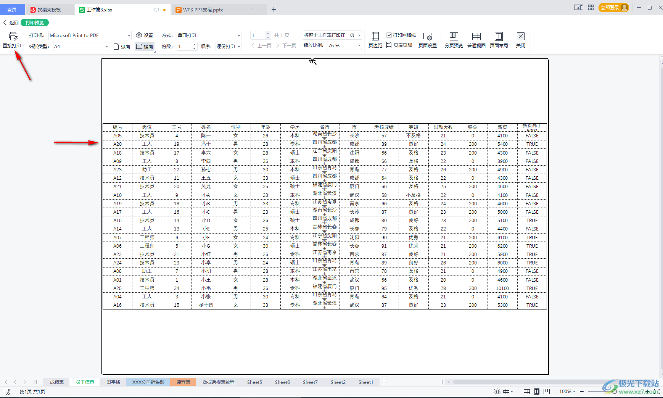The width and height of the screenshot is (663, 398).
Task: Go to previous sheet navigation arrow
Action: coord(15,382)
